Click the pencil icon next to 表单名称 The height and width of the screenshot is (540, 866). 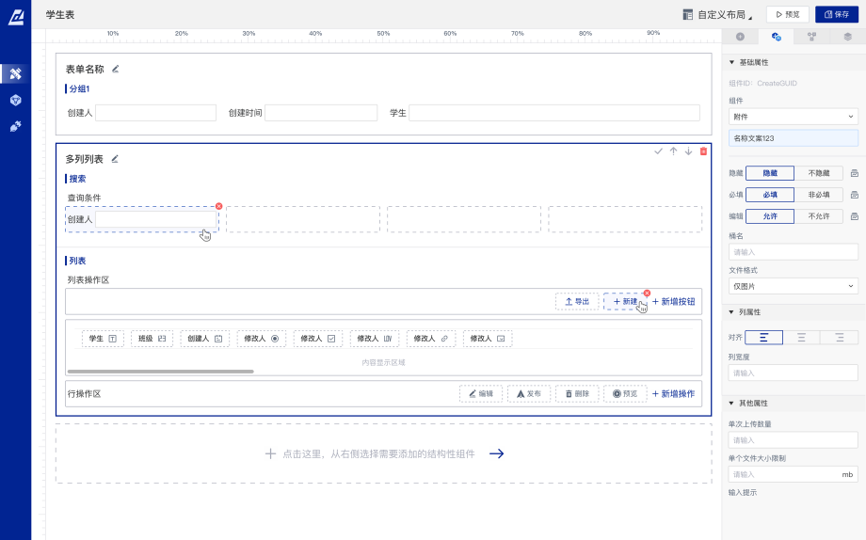click(116, 69)
